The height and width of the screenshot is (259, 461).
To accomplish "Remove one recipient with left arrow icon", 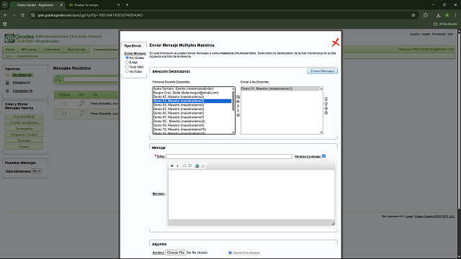I will pyautogui.click(x=238, y=110).
